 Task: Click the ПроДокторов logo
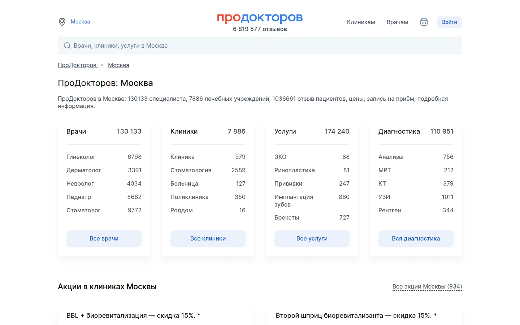point(260,18)
